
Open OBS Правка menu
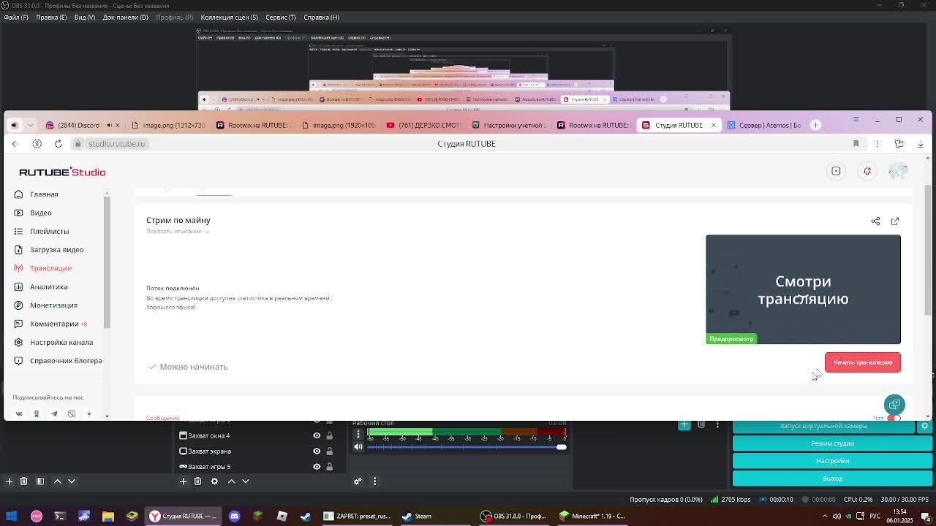click(51, 17)
